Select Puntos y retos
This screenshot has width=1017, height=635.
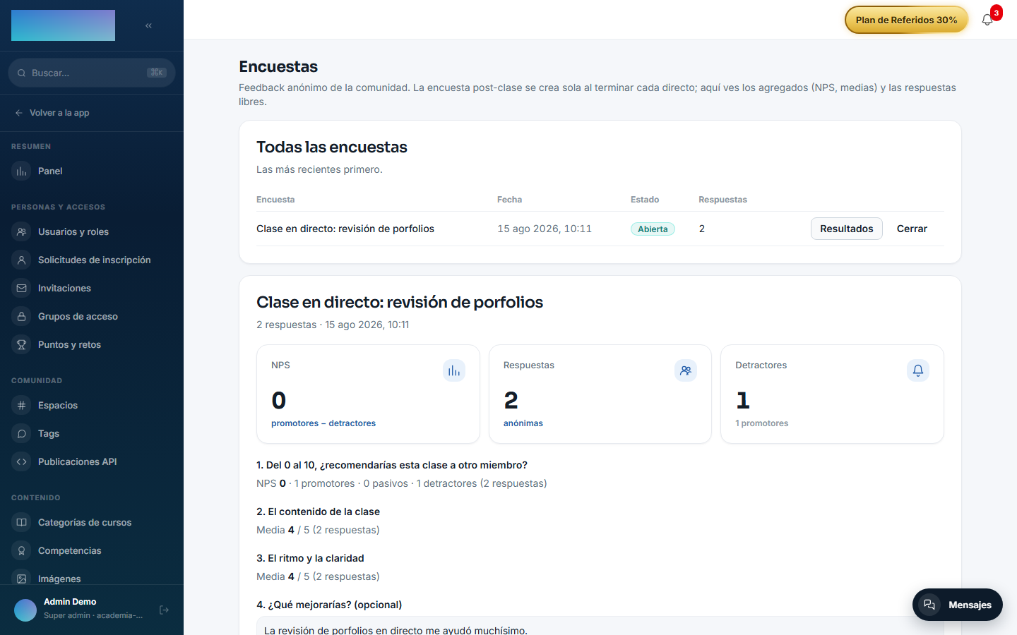point(92,345)
